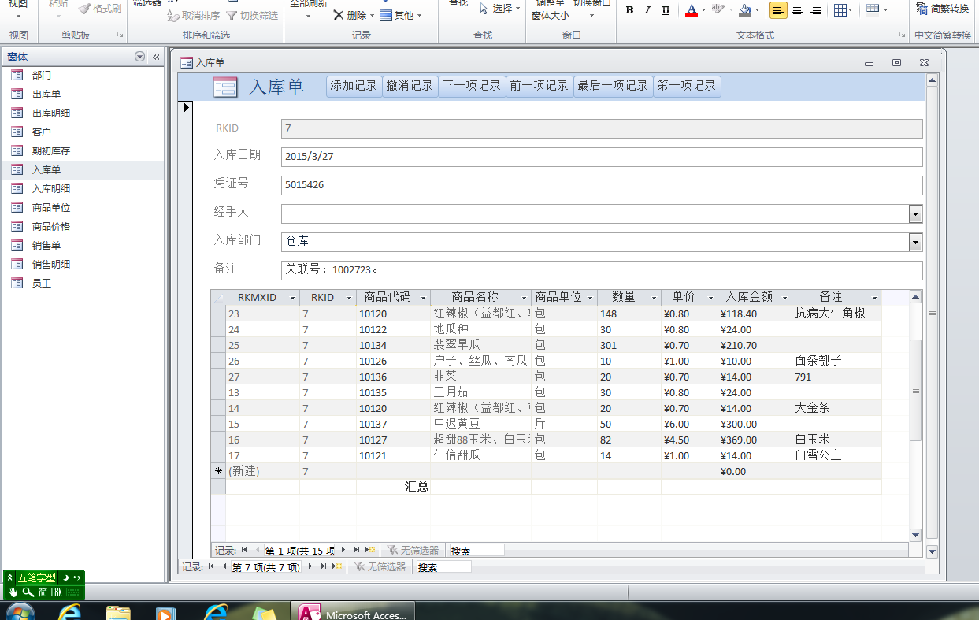Click the 凭证号 input field
The height and width of the screenshot is (620, 979).
pyautogui.click(x=601, y=185)
